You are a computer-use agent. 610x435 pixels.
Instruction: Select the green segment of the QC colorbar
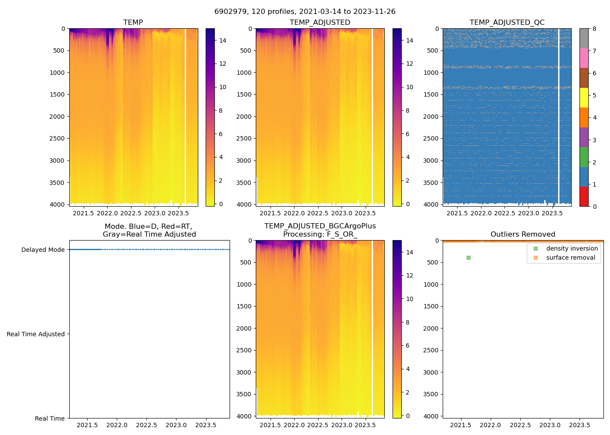coord(584,157)
